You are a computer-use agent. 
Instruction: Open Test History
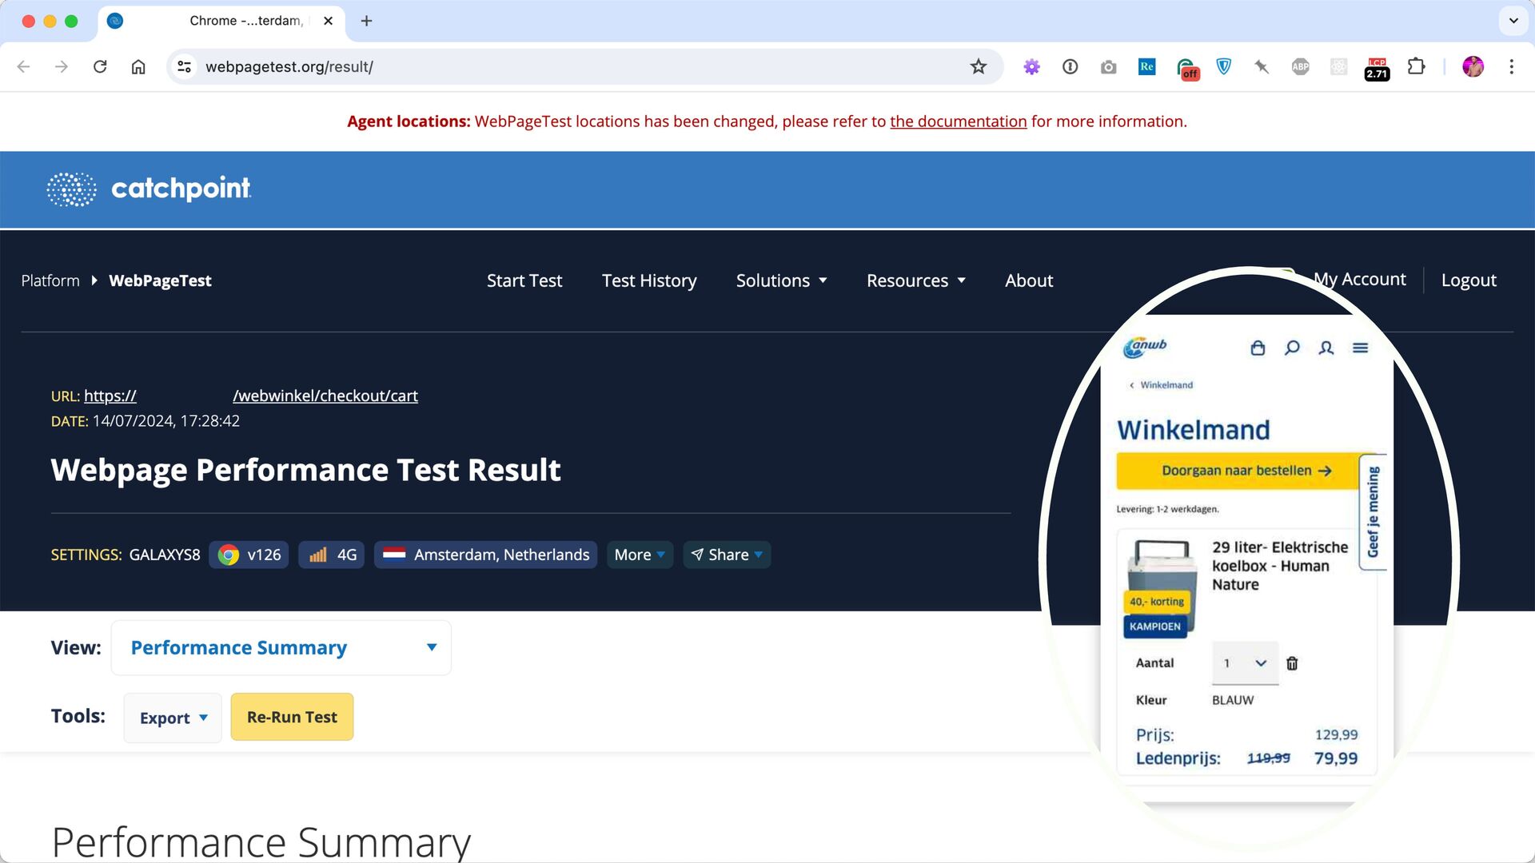pyautogui.click(x=649, y=280)
